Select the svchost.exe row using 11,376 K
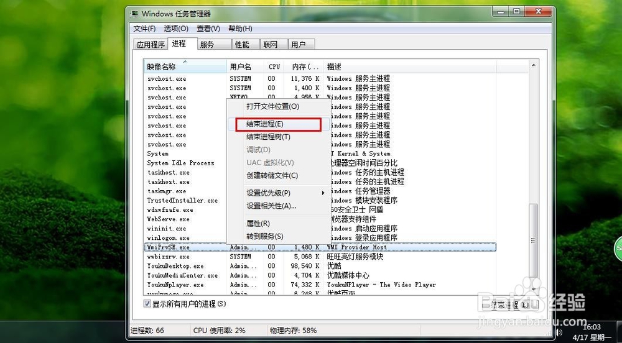Image resolution: width=622 pixels, height=343 pixels. coord(320,78)
